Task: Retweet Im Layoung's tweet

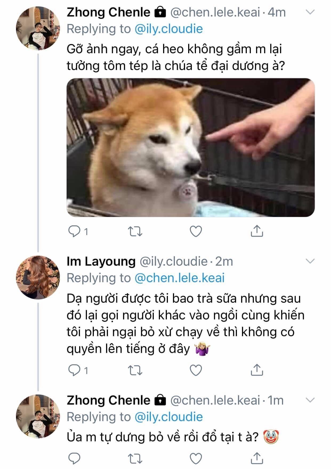Action: tap(135, 370)
